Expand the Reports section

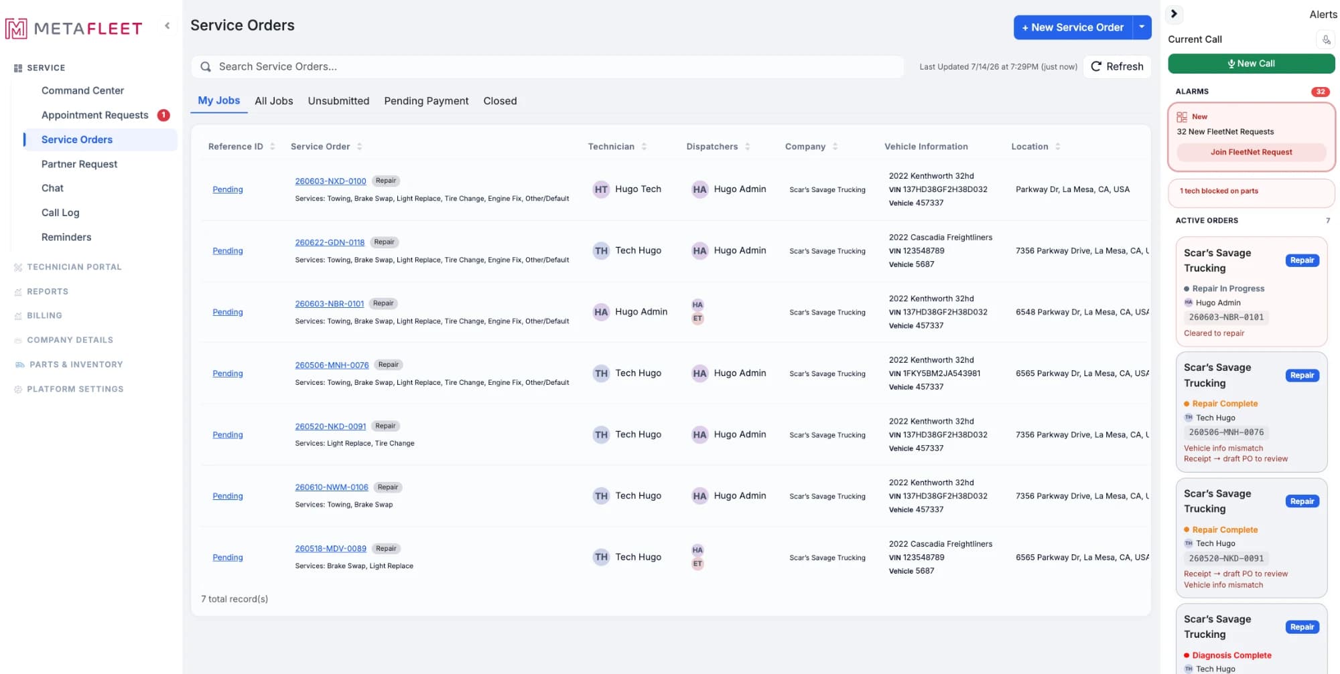tap(47, 292)
